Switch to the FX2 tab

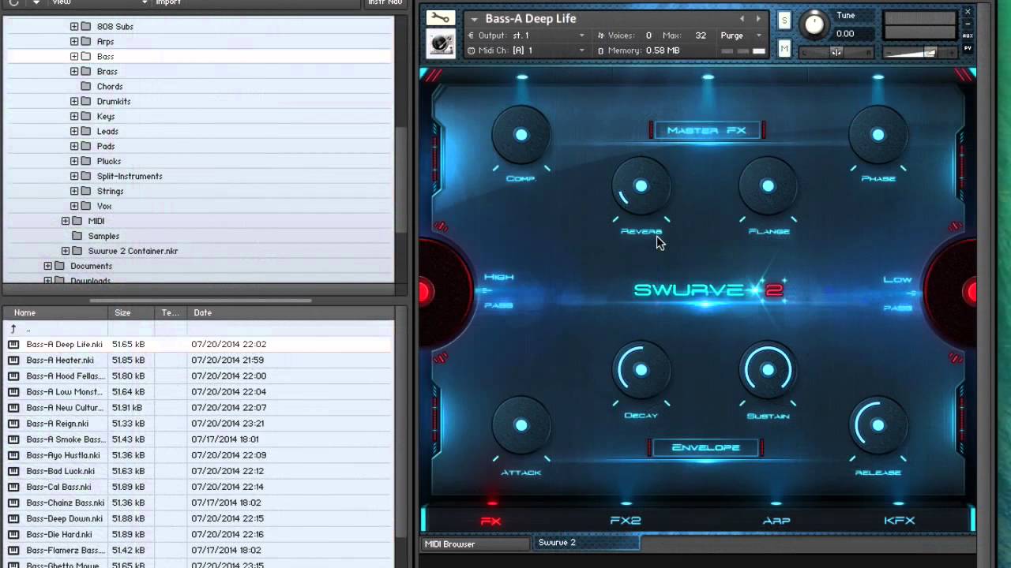tap(626, 521)
